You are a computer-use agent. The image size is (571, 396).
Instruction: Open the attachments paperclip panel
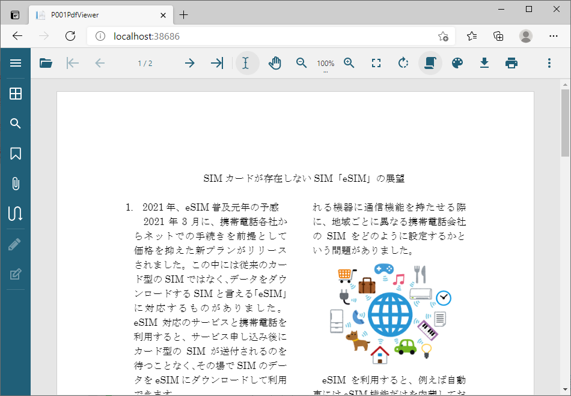click(15, 184)
